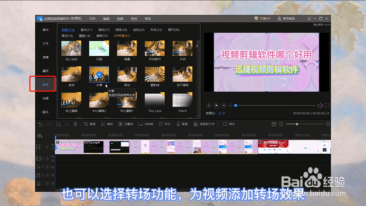The height and width of the screenshot is (206, 366).
Task: Toggle visibility of the main video track
Action: pyautogui.click(x=53, y=145)
